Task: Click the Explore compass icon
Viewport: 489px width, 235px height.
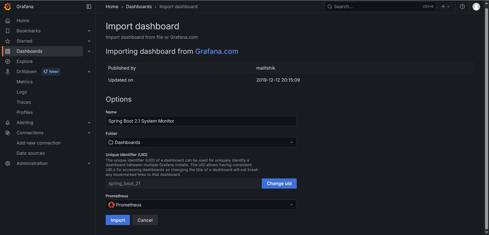Action: [8, 61]
